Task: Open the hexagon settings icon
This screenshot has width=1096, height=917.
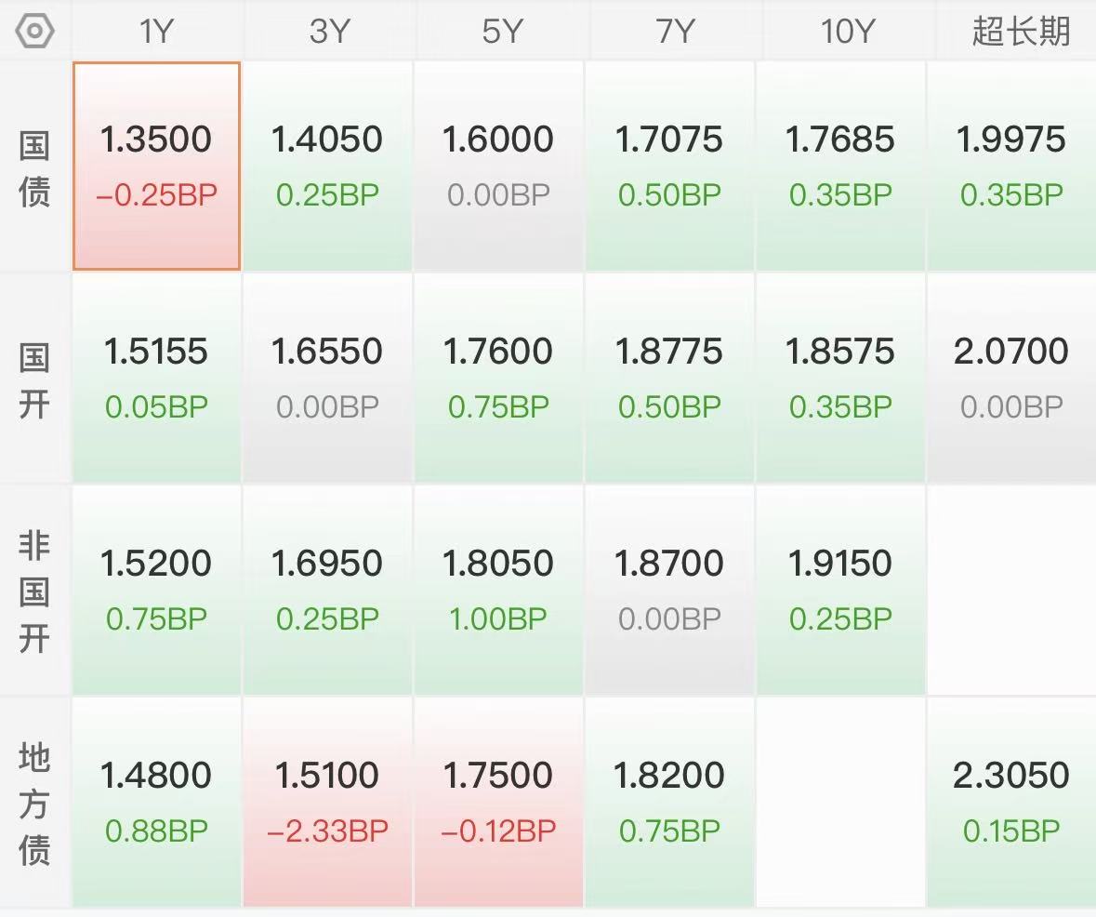Action: [35, 31]
